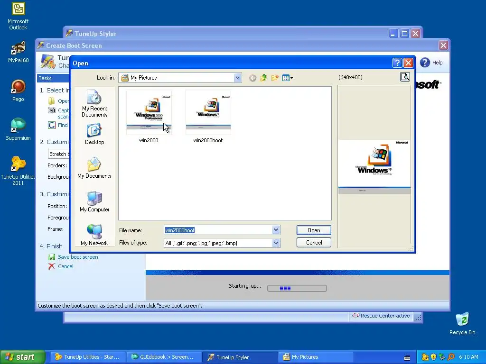The height and width of the screenshot is (364, 486).
Task: Click the magnifier tray icon
Action: click(451, 357)
